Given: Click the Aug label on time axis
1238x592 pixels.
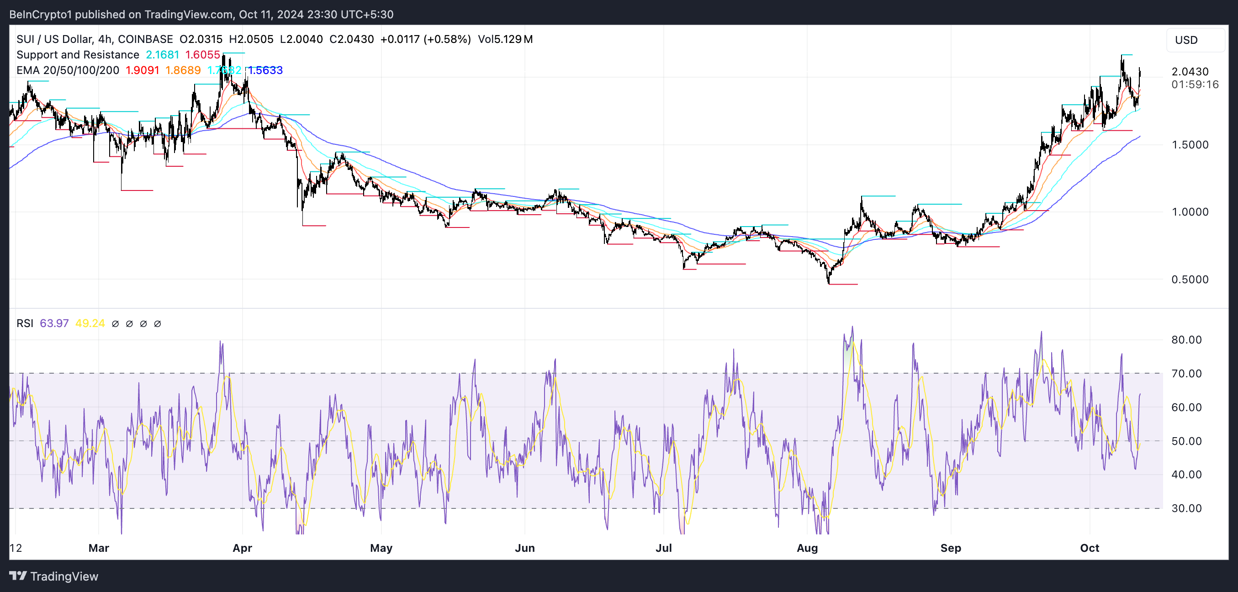Looking at the screenshot, I should pos(807,548).
